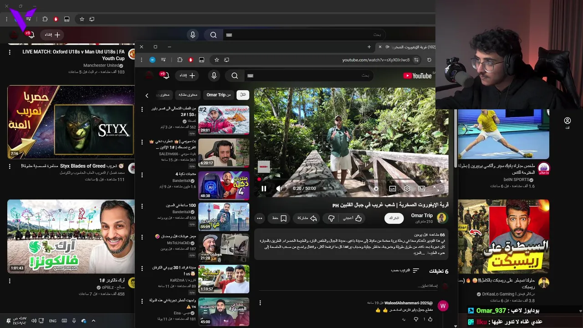
Task: Reload page in front browser window
Action: point(429,60)
